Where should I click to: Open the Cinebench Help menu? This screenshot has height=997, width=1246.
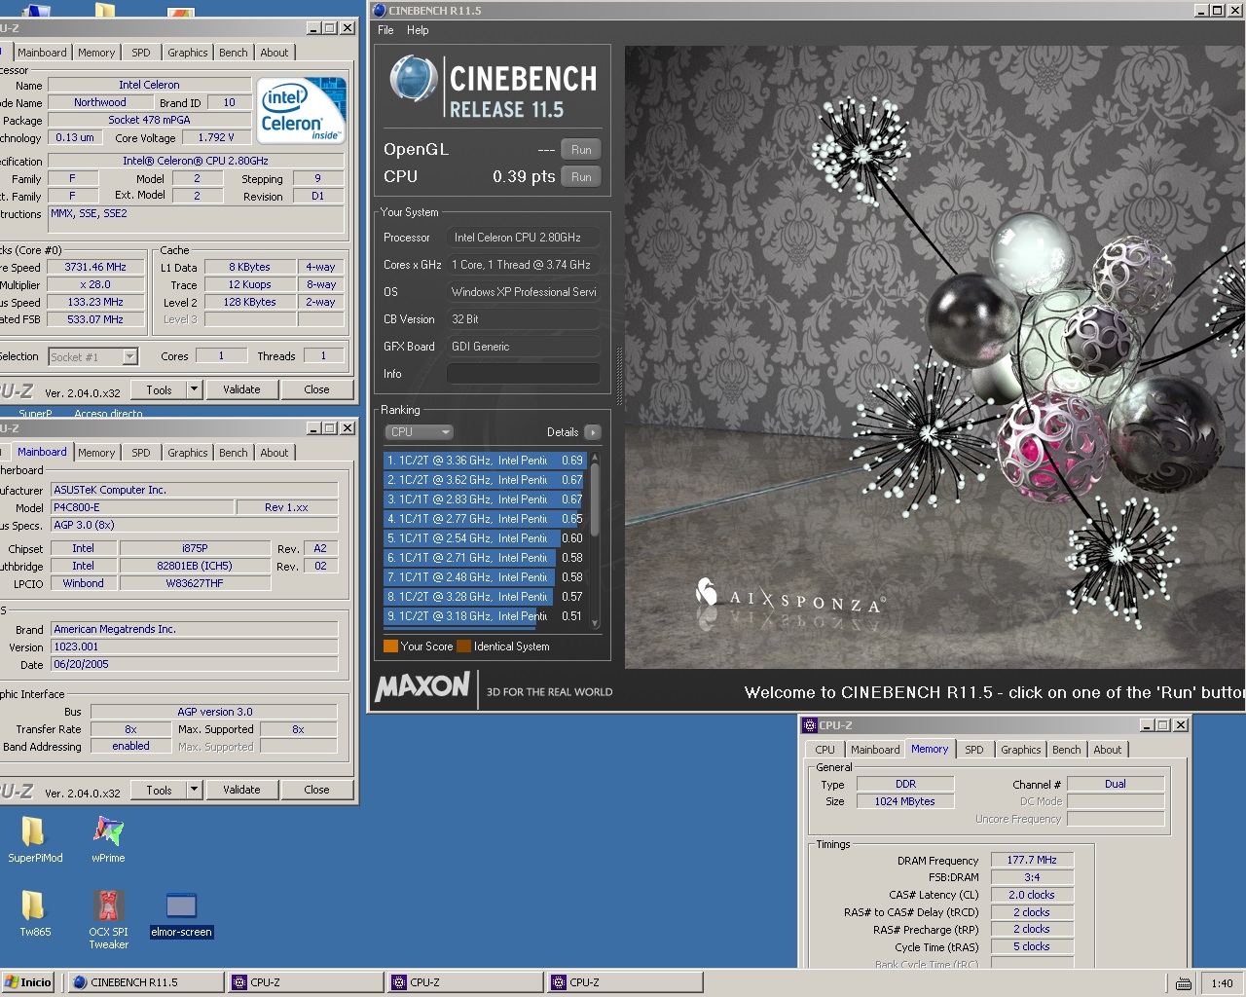point(418,30)
